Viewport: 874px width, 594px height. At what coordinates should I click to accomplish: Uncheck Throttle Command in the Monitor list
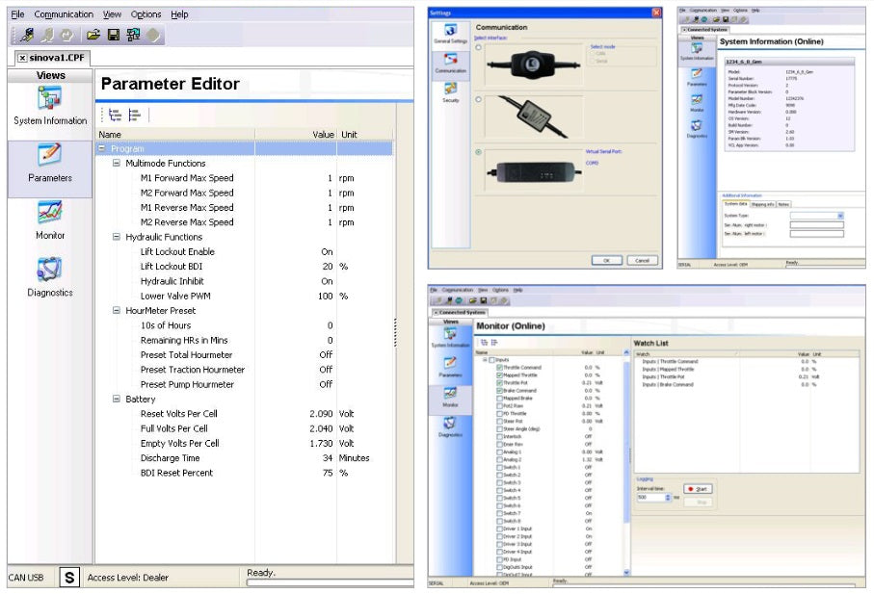pos(502,367)
